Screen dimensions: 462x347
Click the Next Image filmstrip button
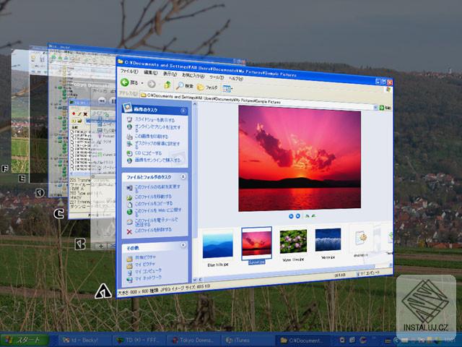coord(298,216)
